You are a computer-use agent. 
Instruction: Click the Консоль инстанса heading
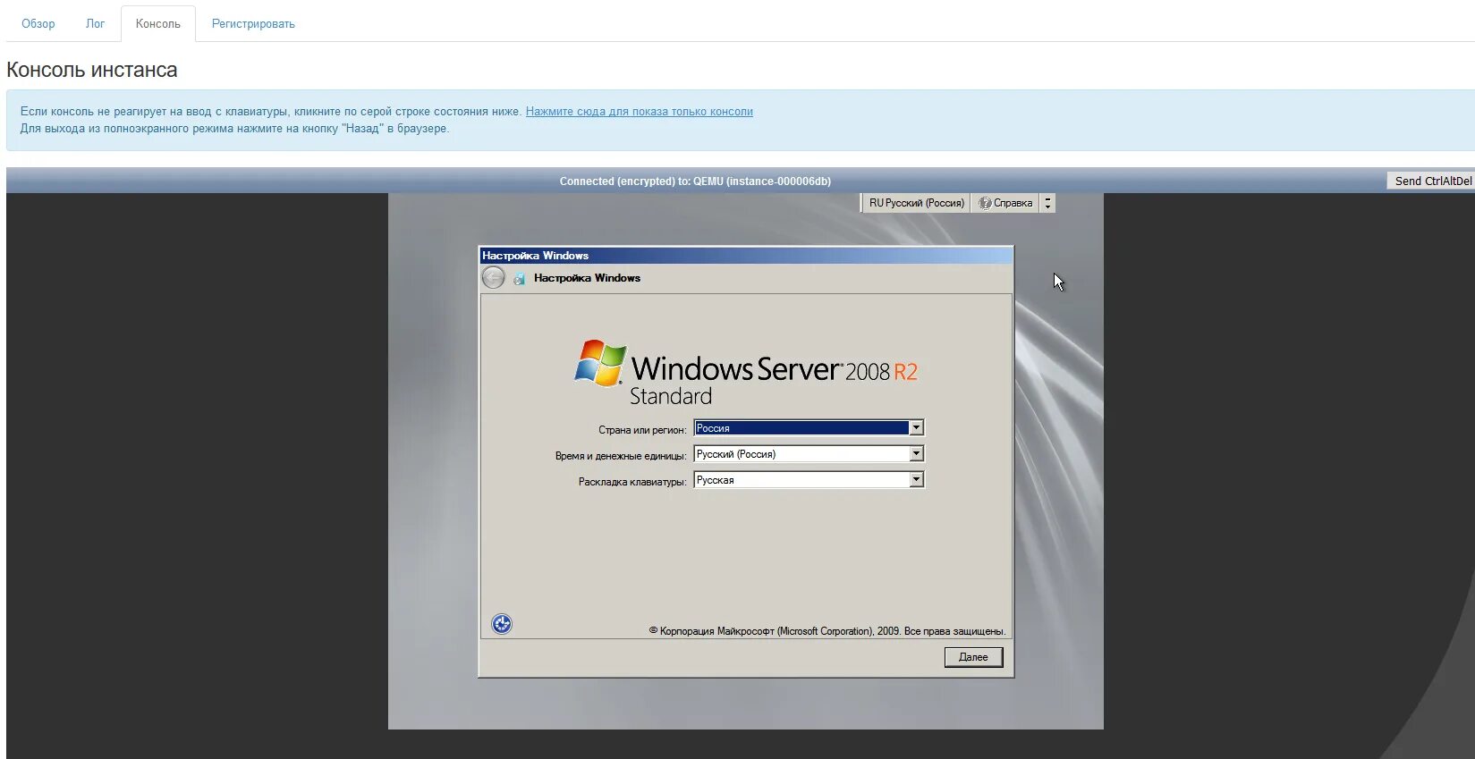click(92, 70)
